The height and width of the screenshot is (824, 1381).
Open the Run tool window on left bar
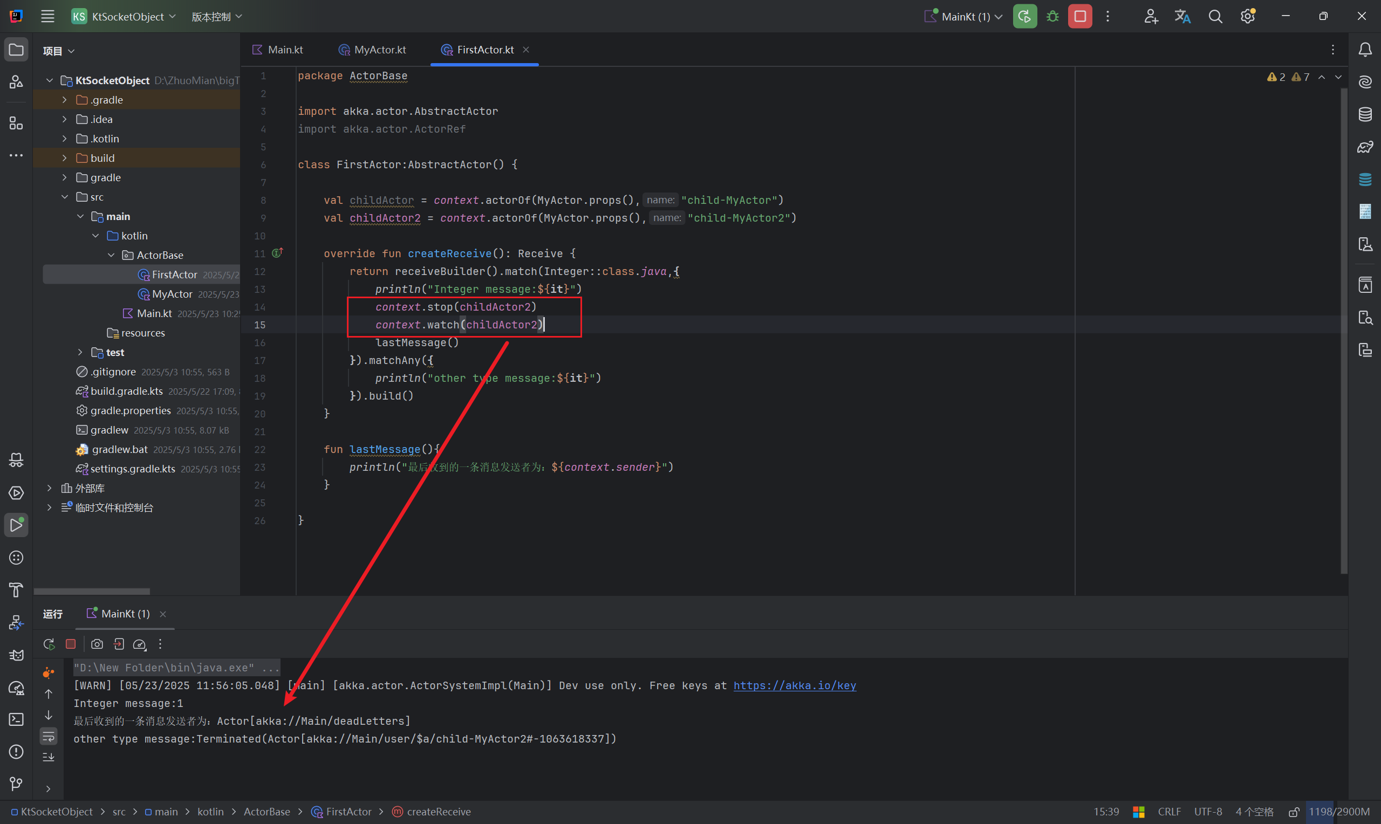[16, 525]
